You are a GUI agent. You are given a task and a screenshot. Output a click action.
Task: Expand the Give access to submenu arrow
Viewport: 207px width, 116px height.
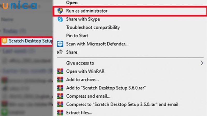point(202,63)
